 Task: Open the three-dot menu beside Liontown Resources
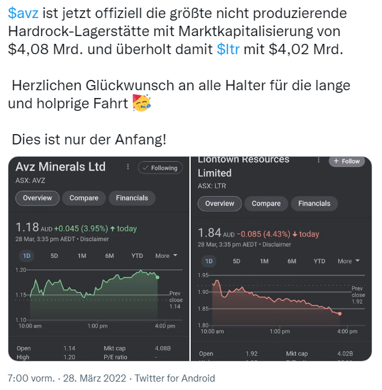[319, 160]
